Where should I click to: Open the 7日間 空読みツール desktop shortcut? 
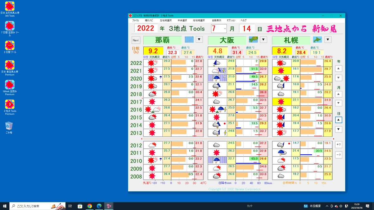coord(10,26)
